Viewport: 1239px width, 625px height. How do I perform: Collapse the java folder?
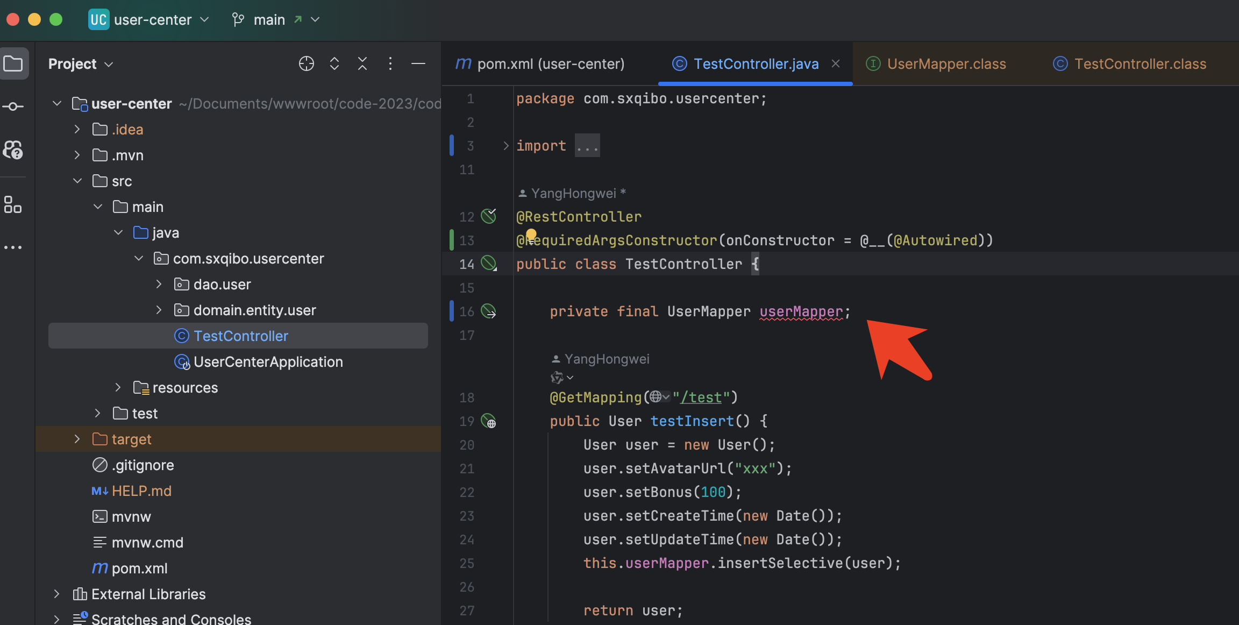(118, 232)
